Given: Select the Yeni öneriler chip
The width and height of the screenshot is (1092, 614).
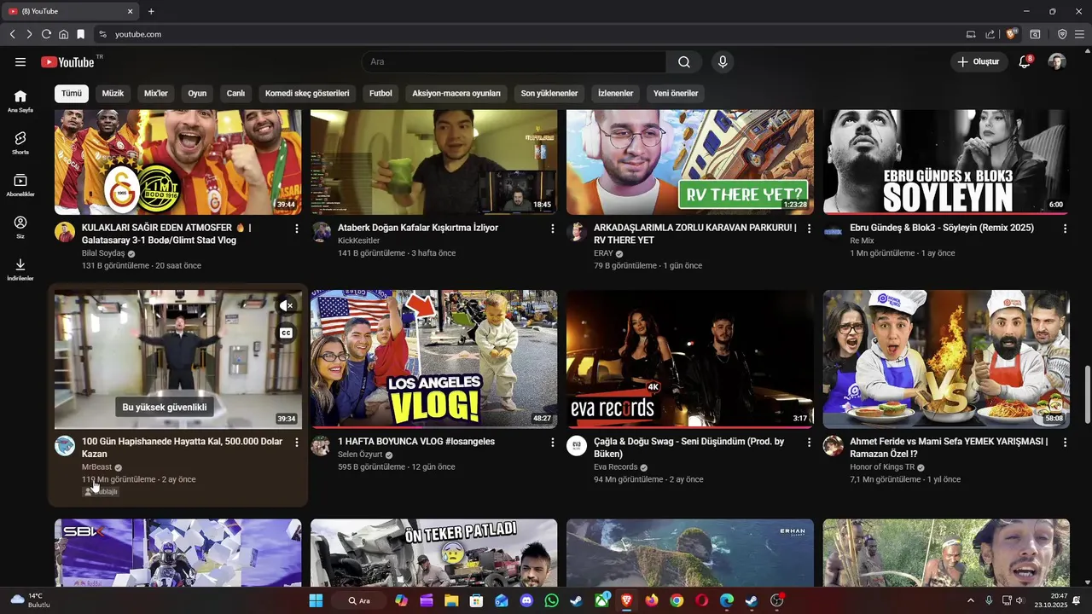Looking at the screenshot, I should [x=676, y=93].
